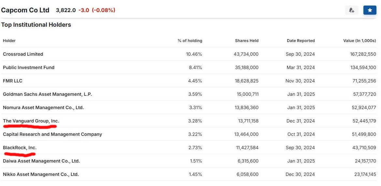Open Goldman Sachs Asset Management, L.P.
The width and height of the screenshot is (381, 186).
click(x=47, y=94)
